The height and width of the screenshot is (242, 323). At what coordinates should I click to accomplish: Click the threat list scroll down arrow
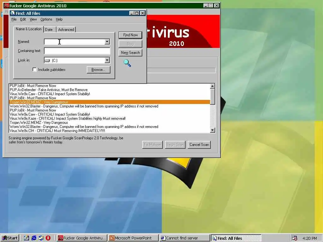point(212,130)
